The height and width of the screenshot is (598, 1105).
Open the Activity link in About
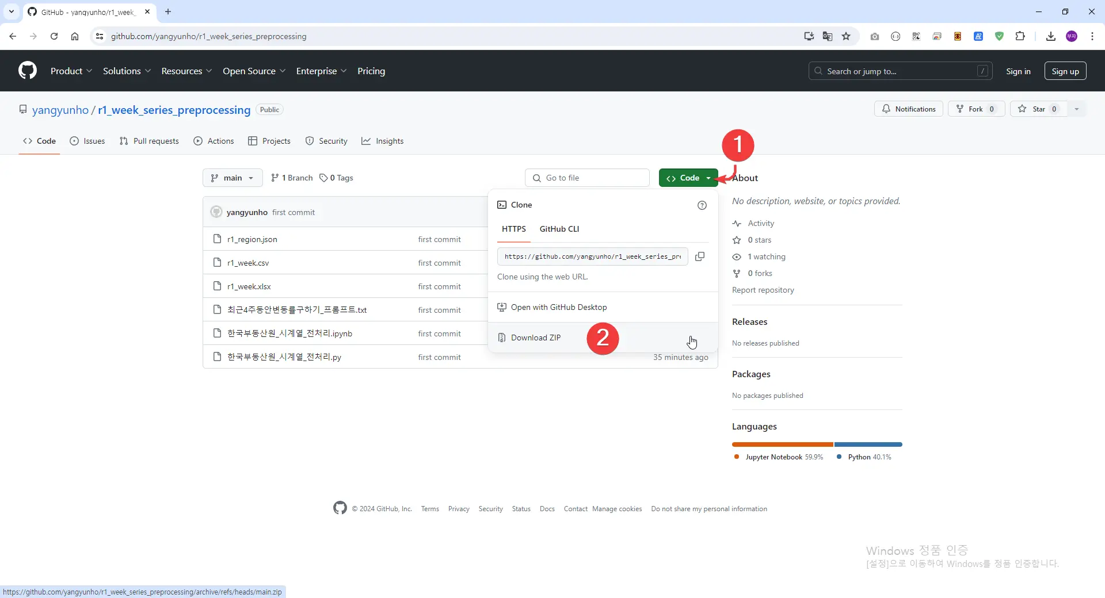click(x=761, y=223)
